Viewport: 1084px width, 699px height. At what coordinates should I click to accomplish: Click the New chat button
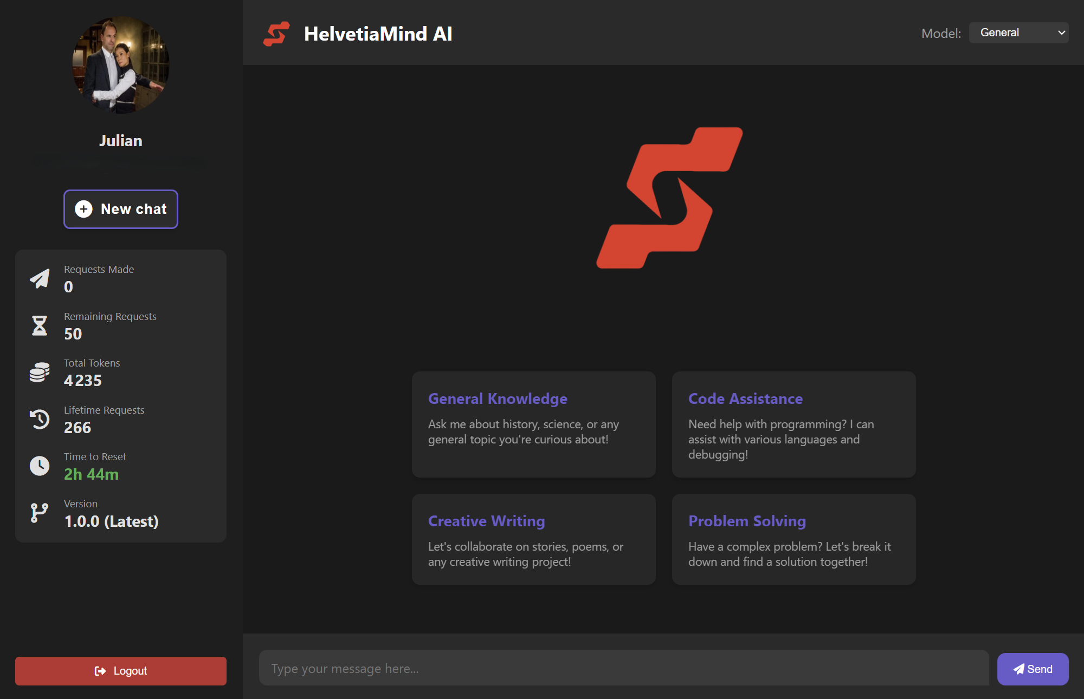coord(120,209)
